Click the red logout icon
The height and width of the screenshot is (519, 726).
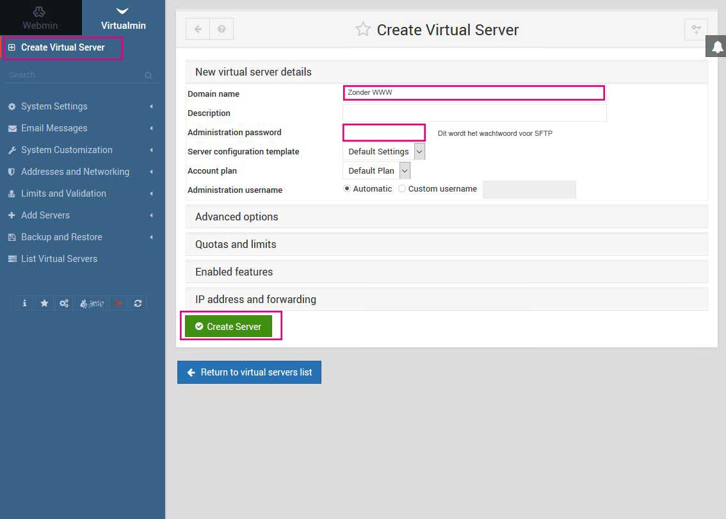[118, 303]
